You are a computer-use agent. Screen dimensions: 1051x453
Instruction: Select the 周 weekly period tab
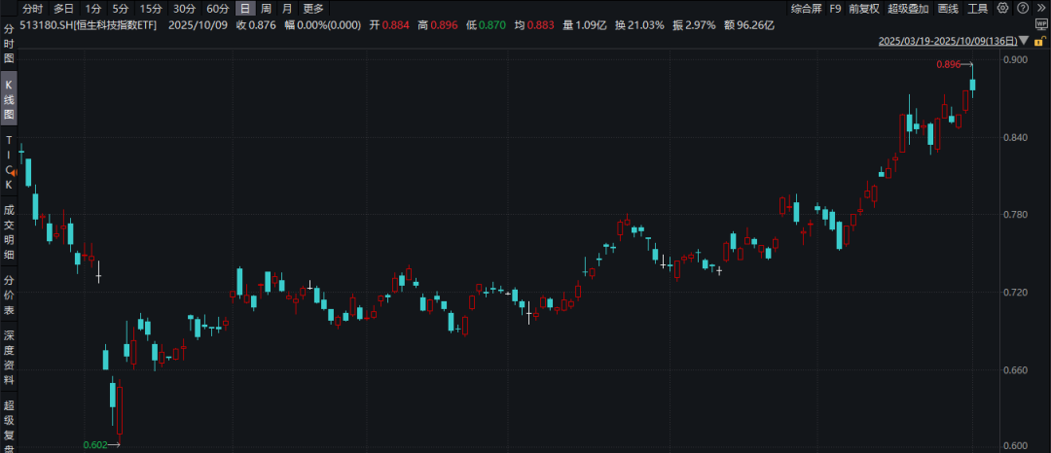[x=265, y=9]
